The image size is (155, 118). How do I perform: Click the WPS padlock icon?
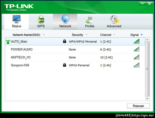(x=41, y=19)
